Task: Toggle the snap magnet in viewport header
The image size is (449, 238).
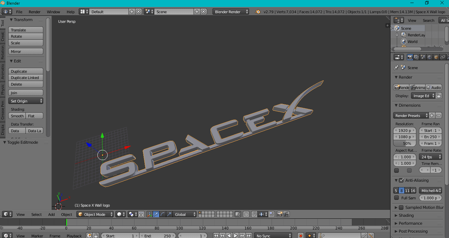Action: pyautogui.click(x=254, y=214)
